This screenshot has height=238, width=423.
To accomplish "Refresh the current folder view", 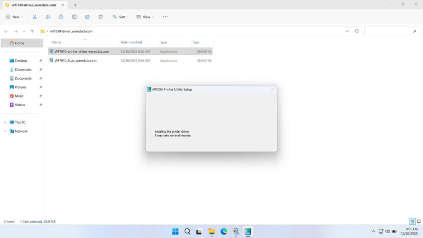I will [x=358, y=31].
